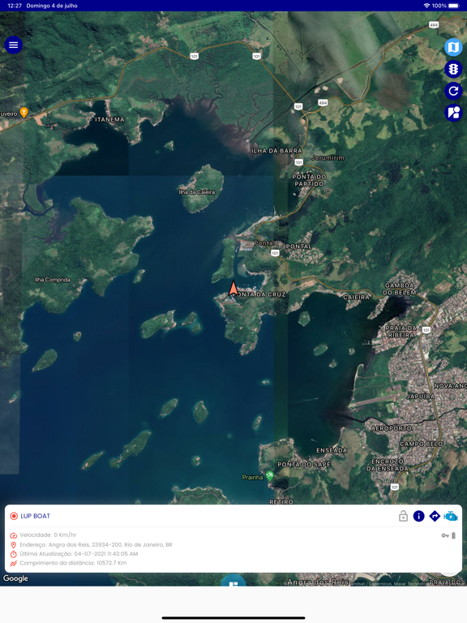
Task: Tap the Prainha green pin marker
Action: (270, 476)
